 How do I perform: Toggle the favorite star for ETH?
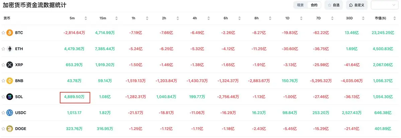pyautogui.click(x=3, y=49)
